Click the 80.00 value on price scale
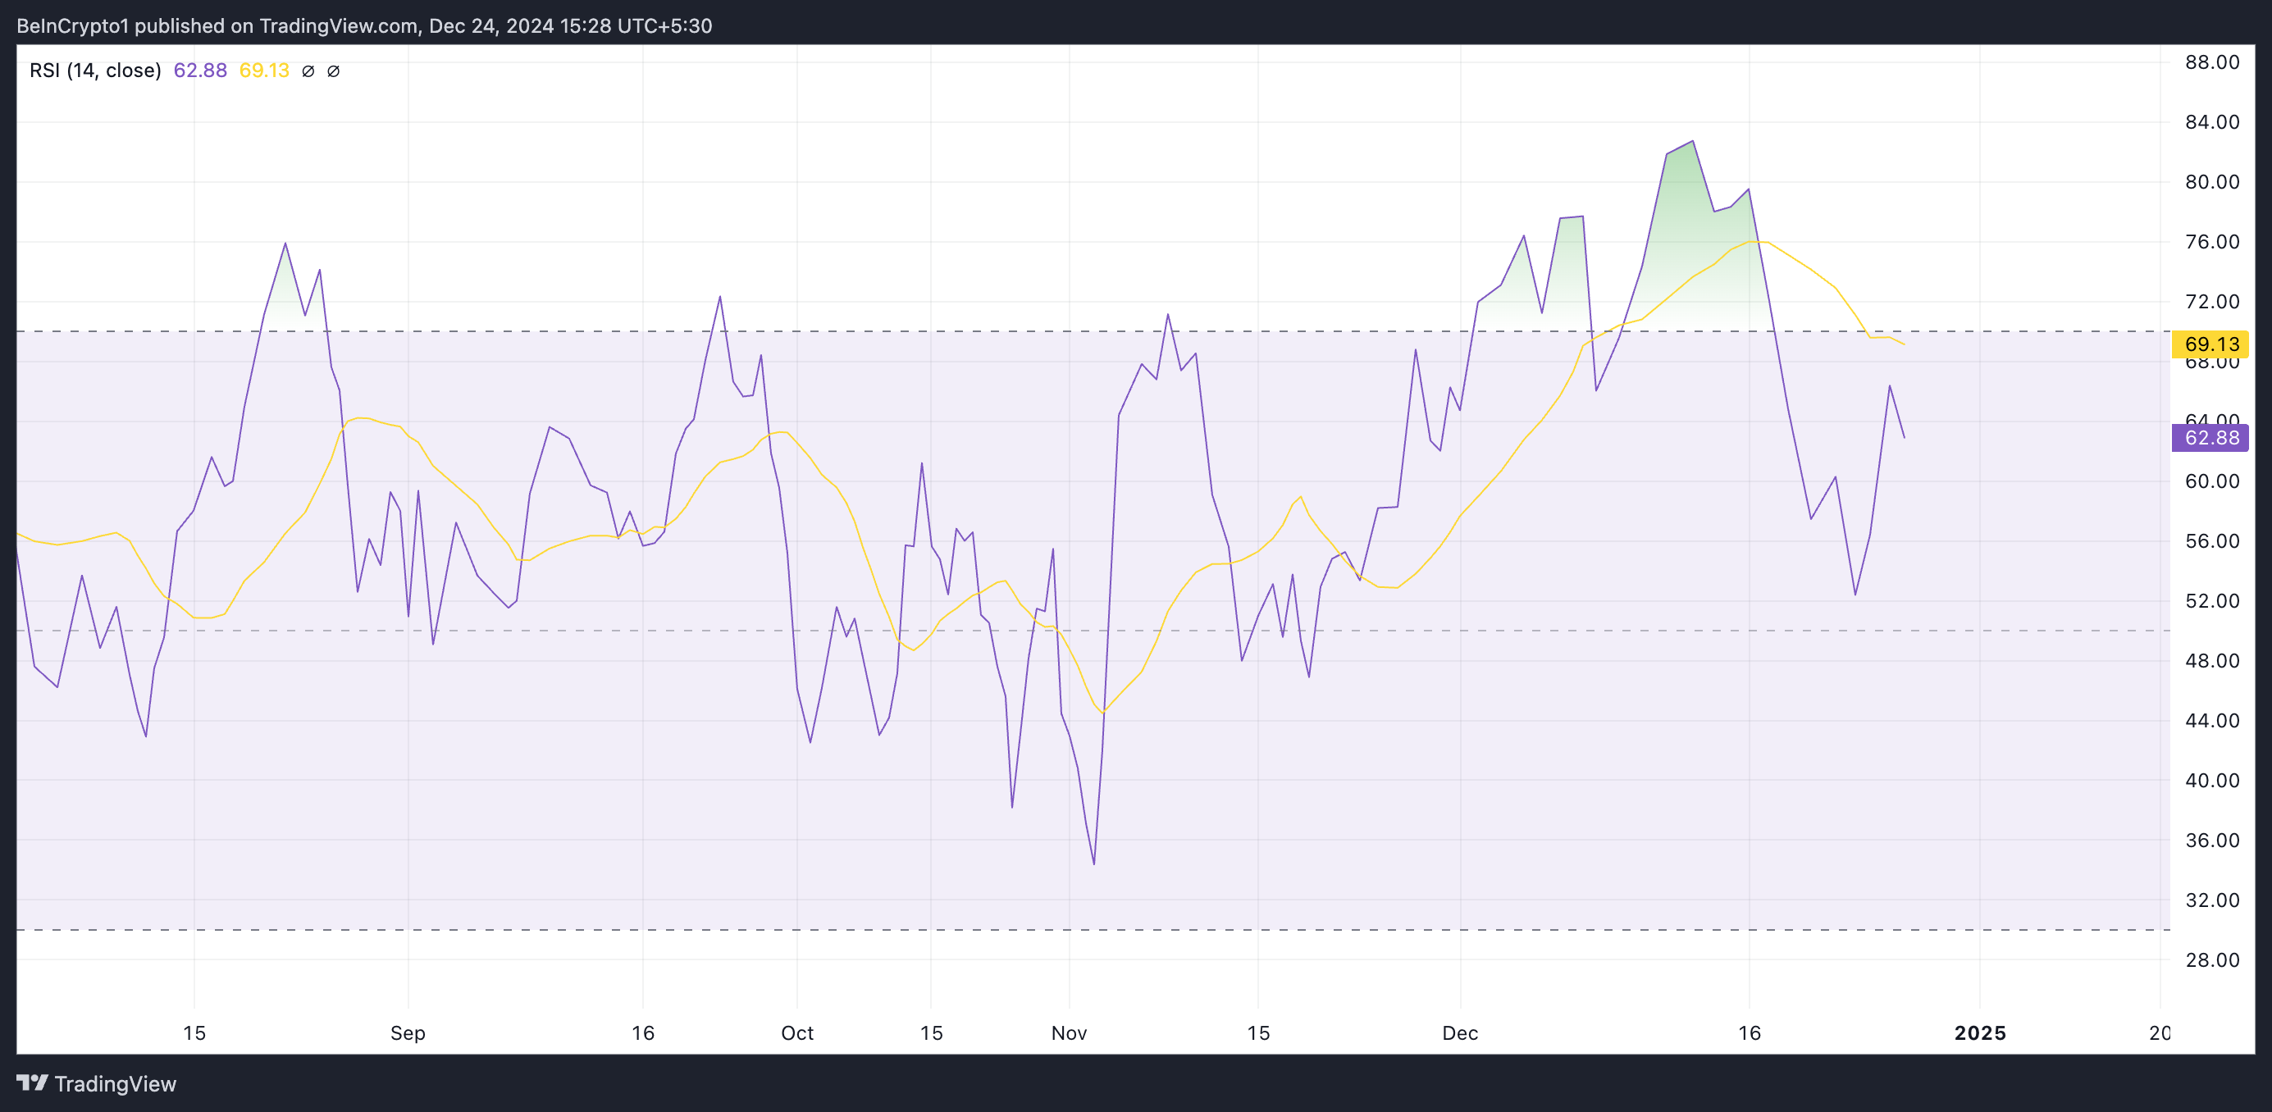Image resolution: width=2272 pixels, height=1112 pixels. [2211, 182]
